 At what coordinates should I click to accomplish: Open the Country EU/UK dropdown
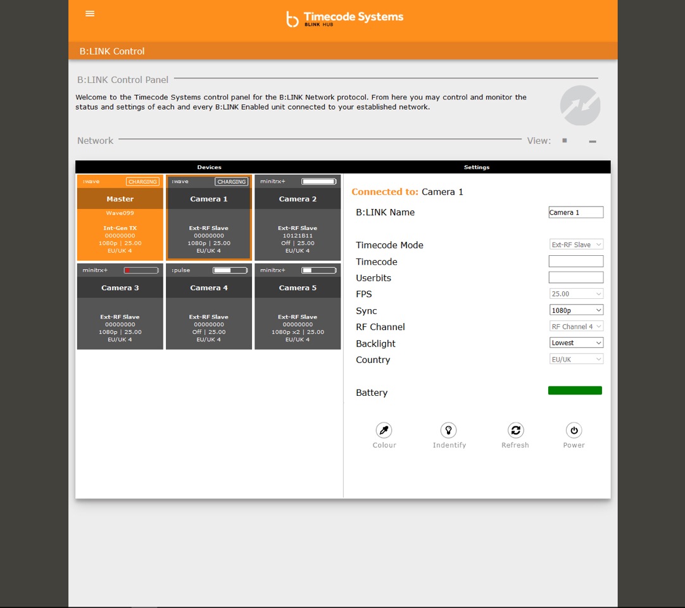pos(576,359)
